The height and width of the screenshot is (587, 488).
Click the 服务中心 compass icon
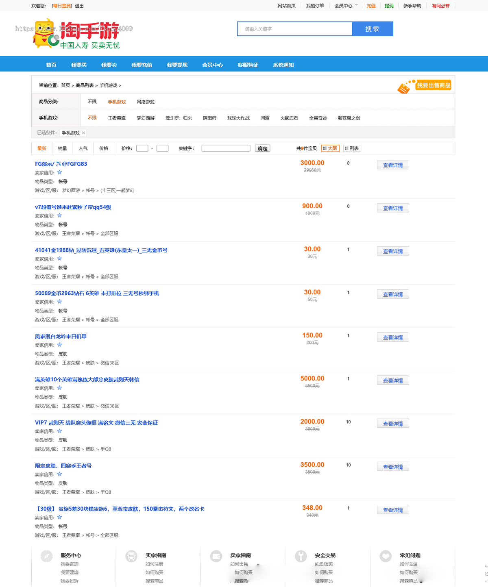point(47,556)
